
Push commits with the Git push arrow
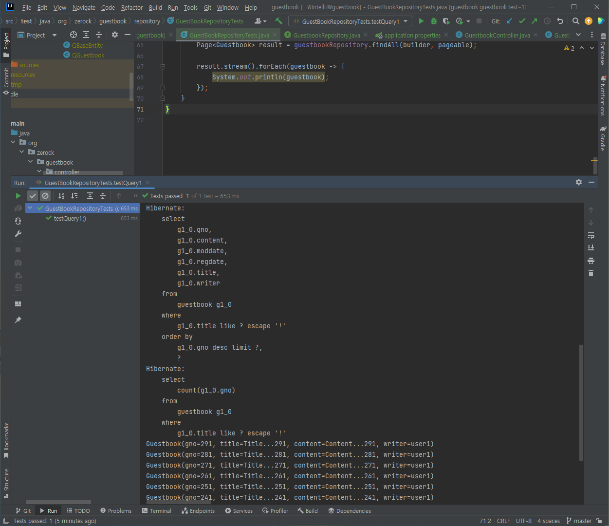pos(535,21)
